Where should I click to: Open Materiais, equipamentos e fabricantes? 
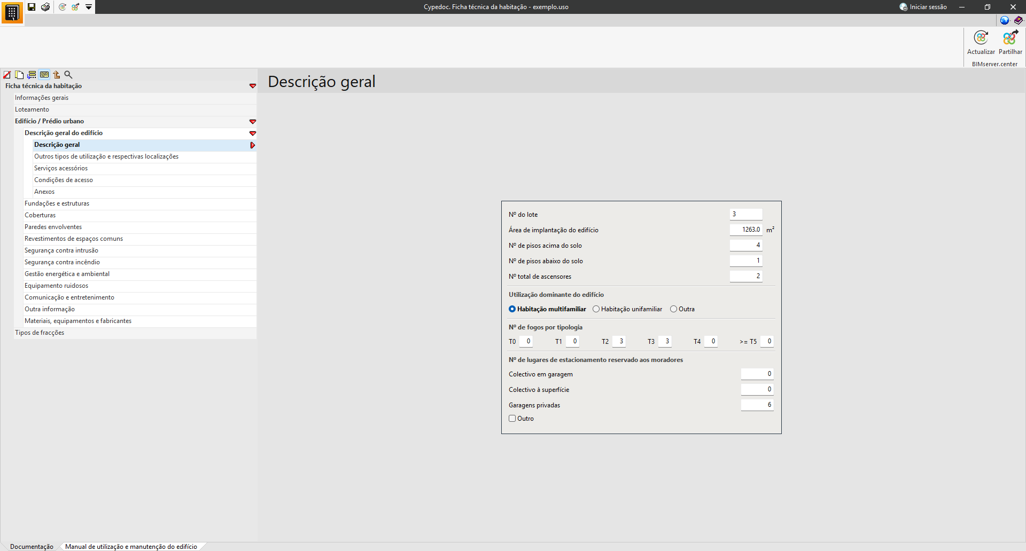[140, 321]
